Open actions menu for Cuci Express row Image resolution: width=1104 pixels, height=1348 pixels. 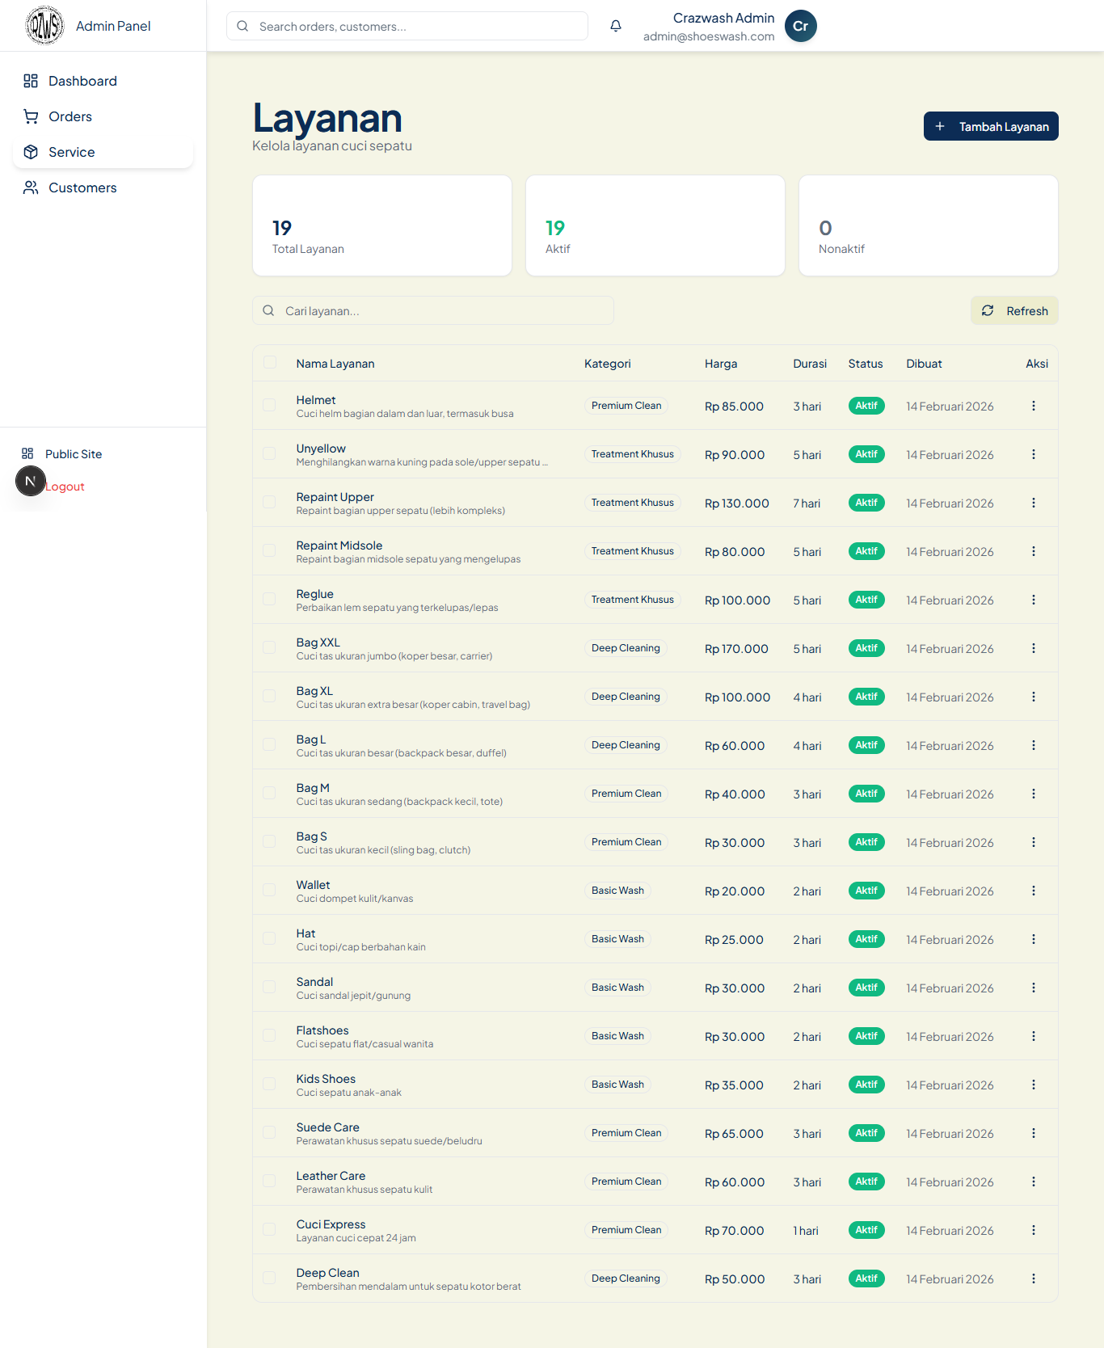[x=1034, y=1230]
